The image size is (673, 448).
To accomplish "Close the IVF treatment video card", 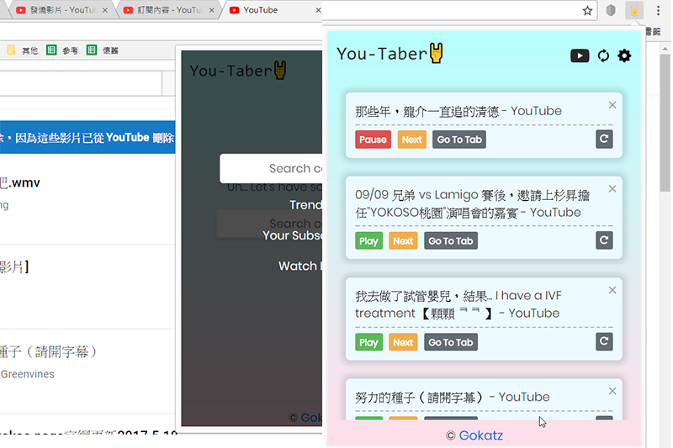I will click(x=612, y=290).
